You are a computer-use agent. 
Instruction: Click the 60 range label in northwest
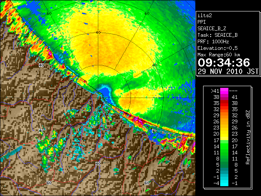(x=49, y=13)
